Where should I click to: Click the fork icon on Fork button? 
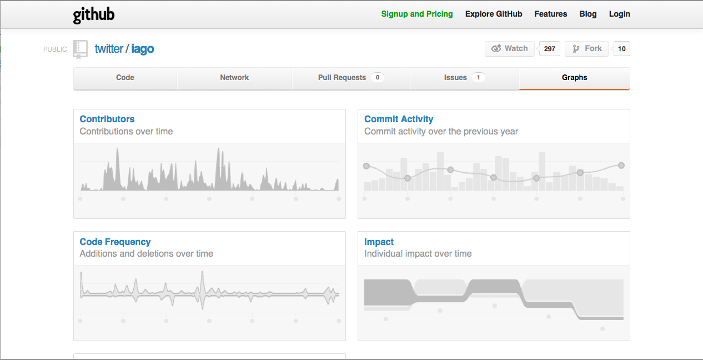[576, 49]
